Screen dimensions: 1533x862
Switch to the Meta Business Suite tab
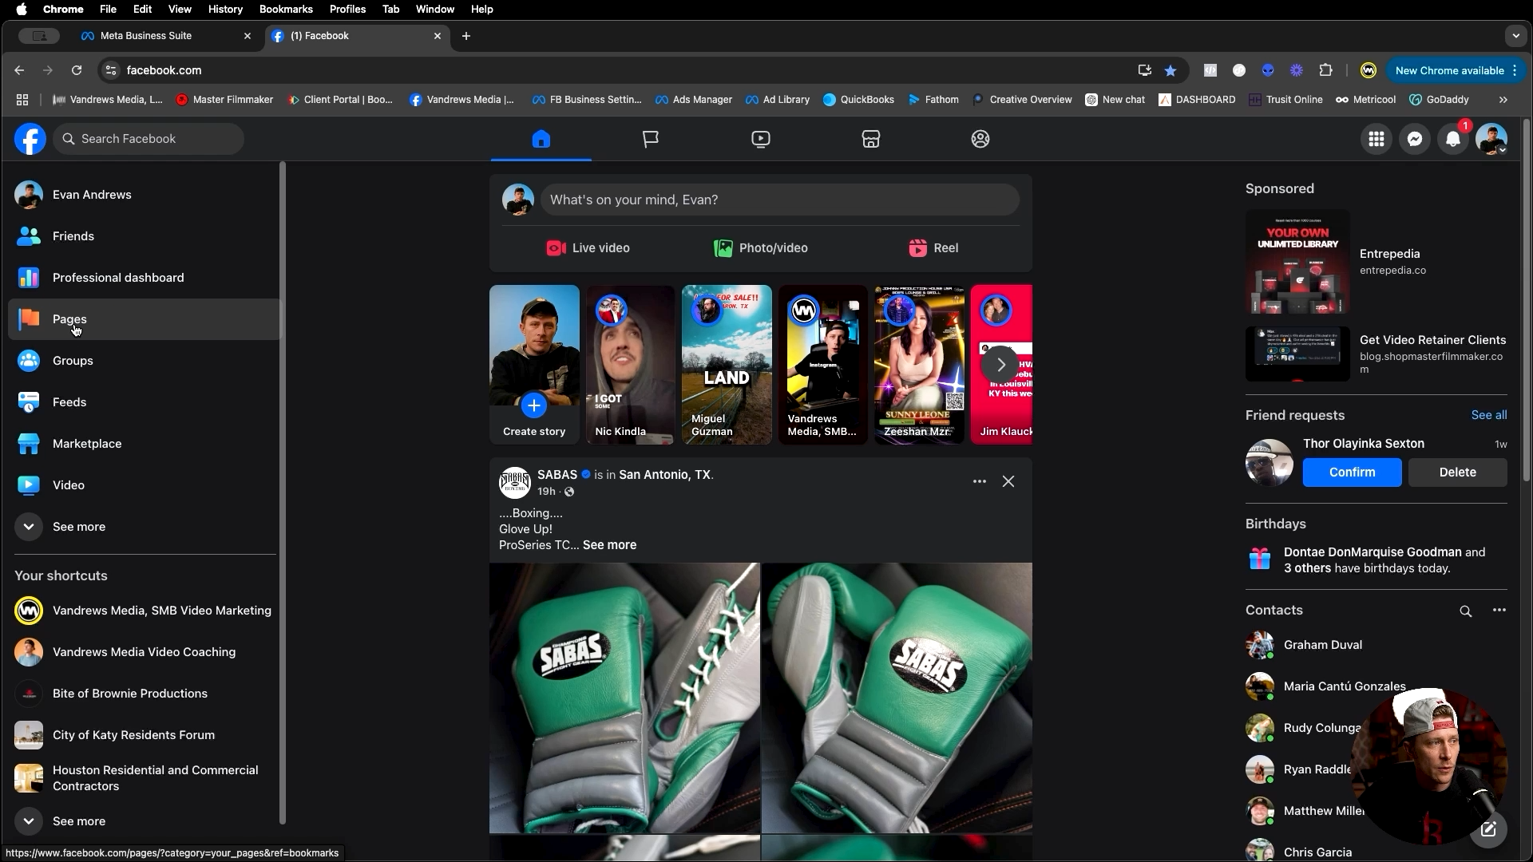(166, 36)
